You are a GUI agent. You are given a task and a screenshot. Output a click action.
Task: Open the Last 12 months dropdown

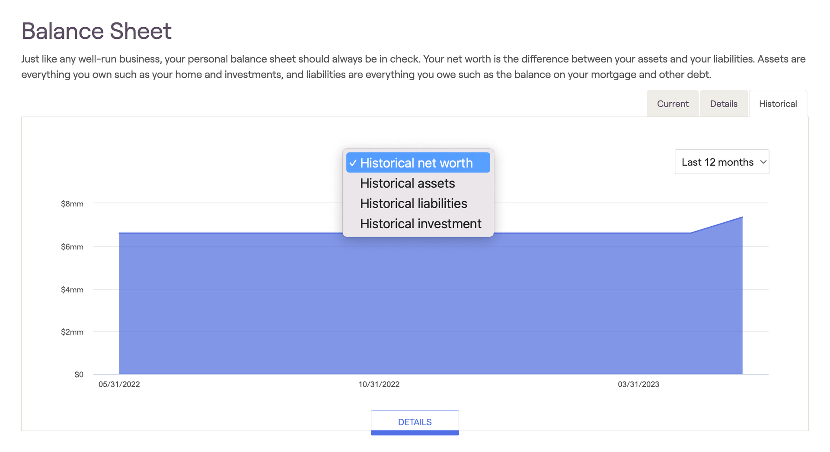[721, 162]
